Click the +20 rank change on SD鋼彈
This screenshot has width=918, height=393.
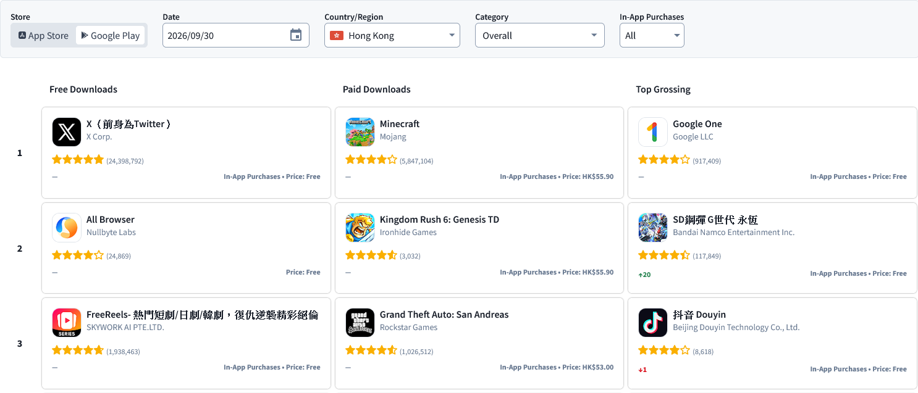(644, 275)
